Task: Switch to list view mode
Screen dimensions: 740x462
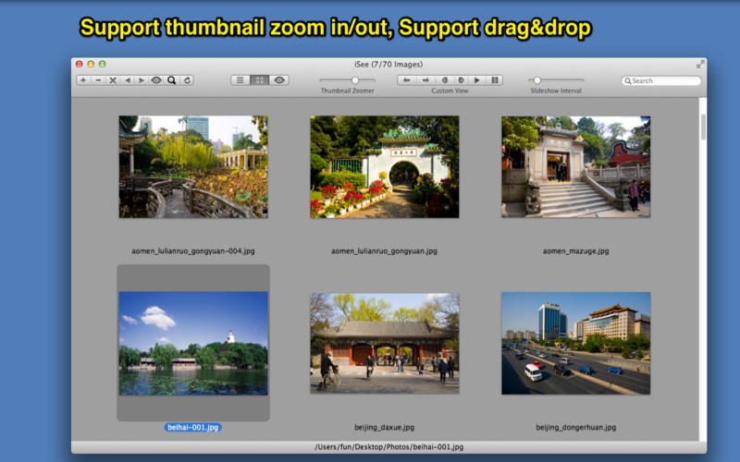Action: click(x=240, y=80)
